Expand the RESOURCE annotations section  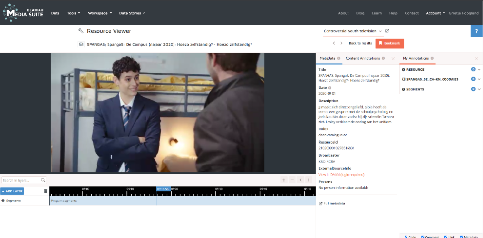pos(479,70)
